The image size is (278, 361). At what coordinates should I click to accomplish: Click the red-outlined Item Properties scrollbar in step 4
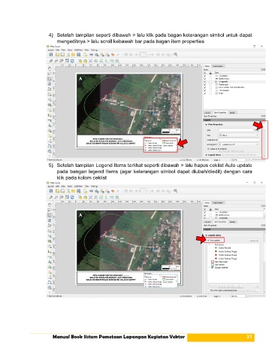click(264, 139)
